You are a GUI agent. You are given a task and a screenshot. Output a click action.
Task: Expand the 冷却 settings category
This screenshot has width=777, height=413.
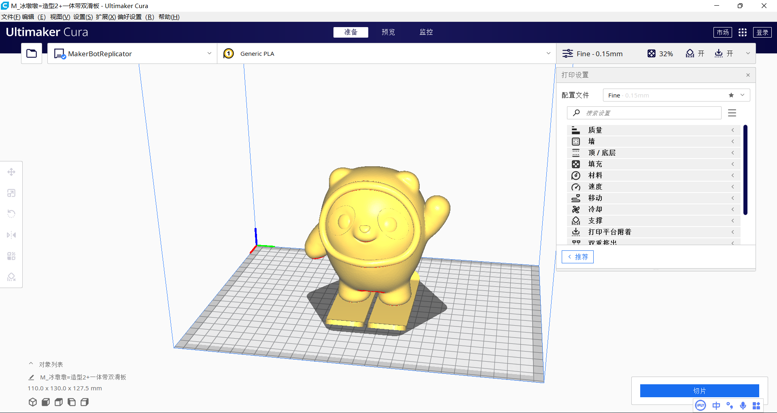[x=654, y=209]
